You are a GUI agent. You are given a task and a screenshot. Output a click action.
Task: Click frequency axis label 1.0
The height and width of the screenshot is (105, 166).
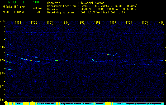pos(2,47)
